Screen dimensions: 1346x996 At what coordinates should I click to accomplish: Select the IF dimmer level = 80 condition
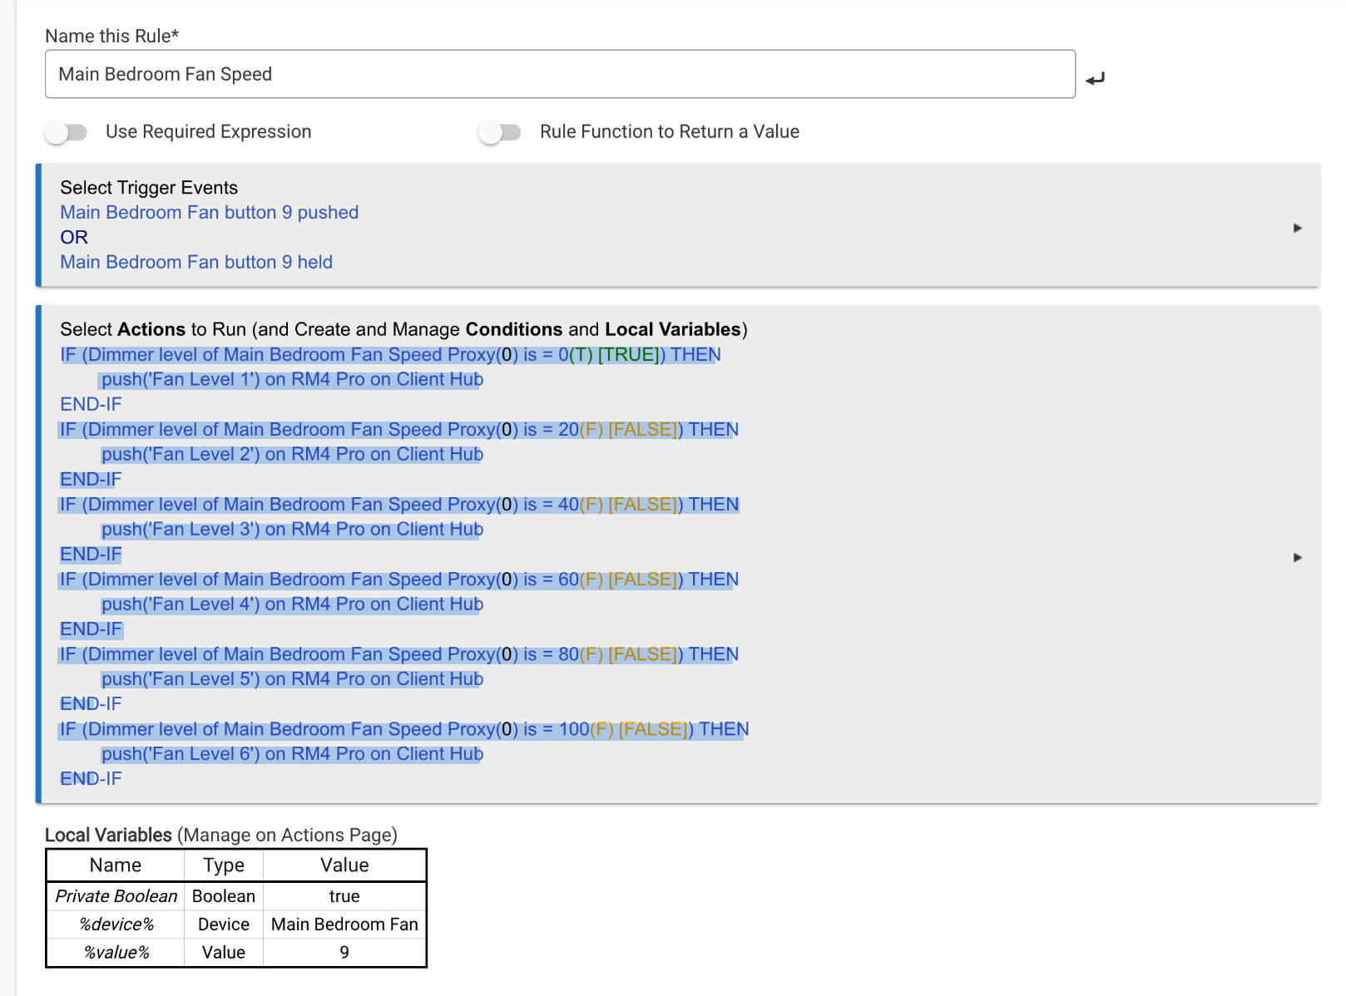[398, 654]
